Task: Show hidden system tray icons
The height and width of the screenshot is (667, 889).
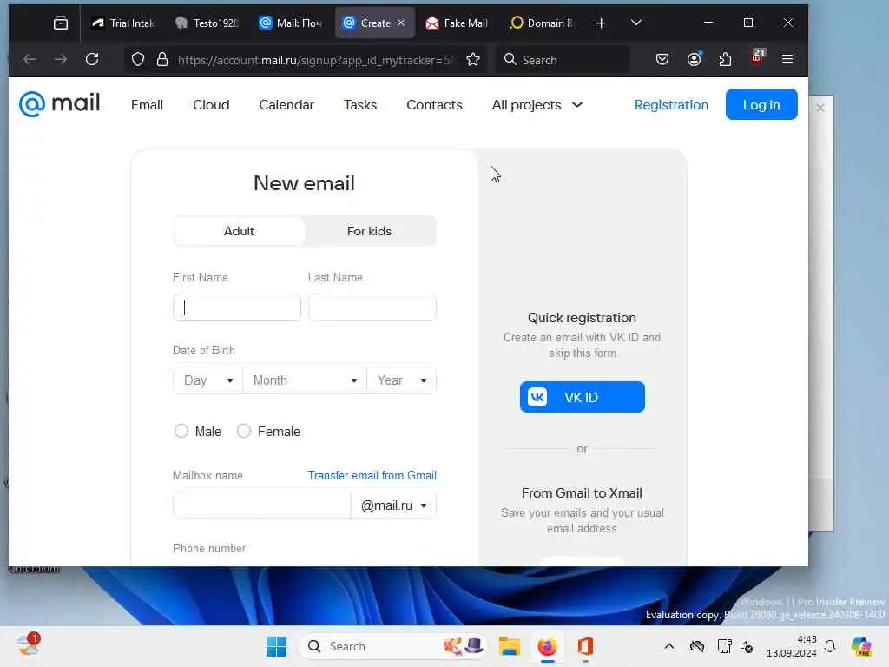Action: coord(669,646)
